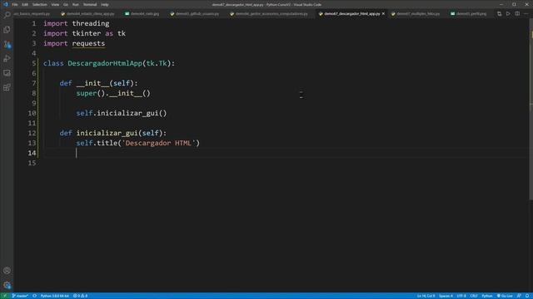The image size is (533, 299).
Task: Open the Manage gear icon
Action: coord(7,285)
